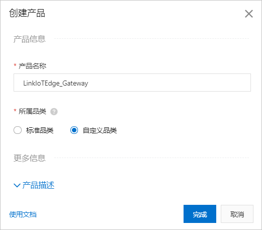The height and width of the screenshot is (230, 262).
Task: Click the 产品信息 section heading
Action: click(x=30, y=39)
